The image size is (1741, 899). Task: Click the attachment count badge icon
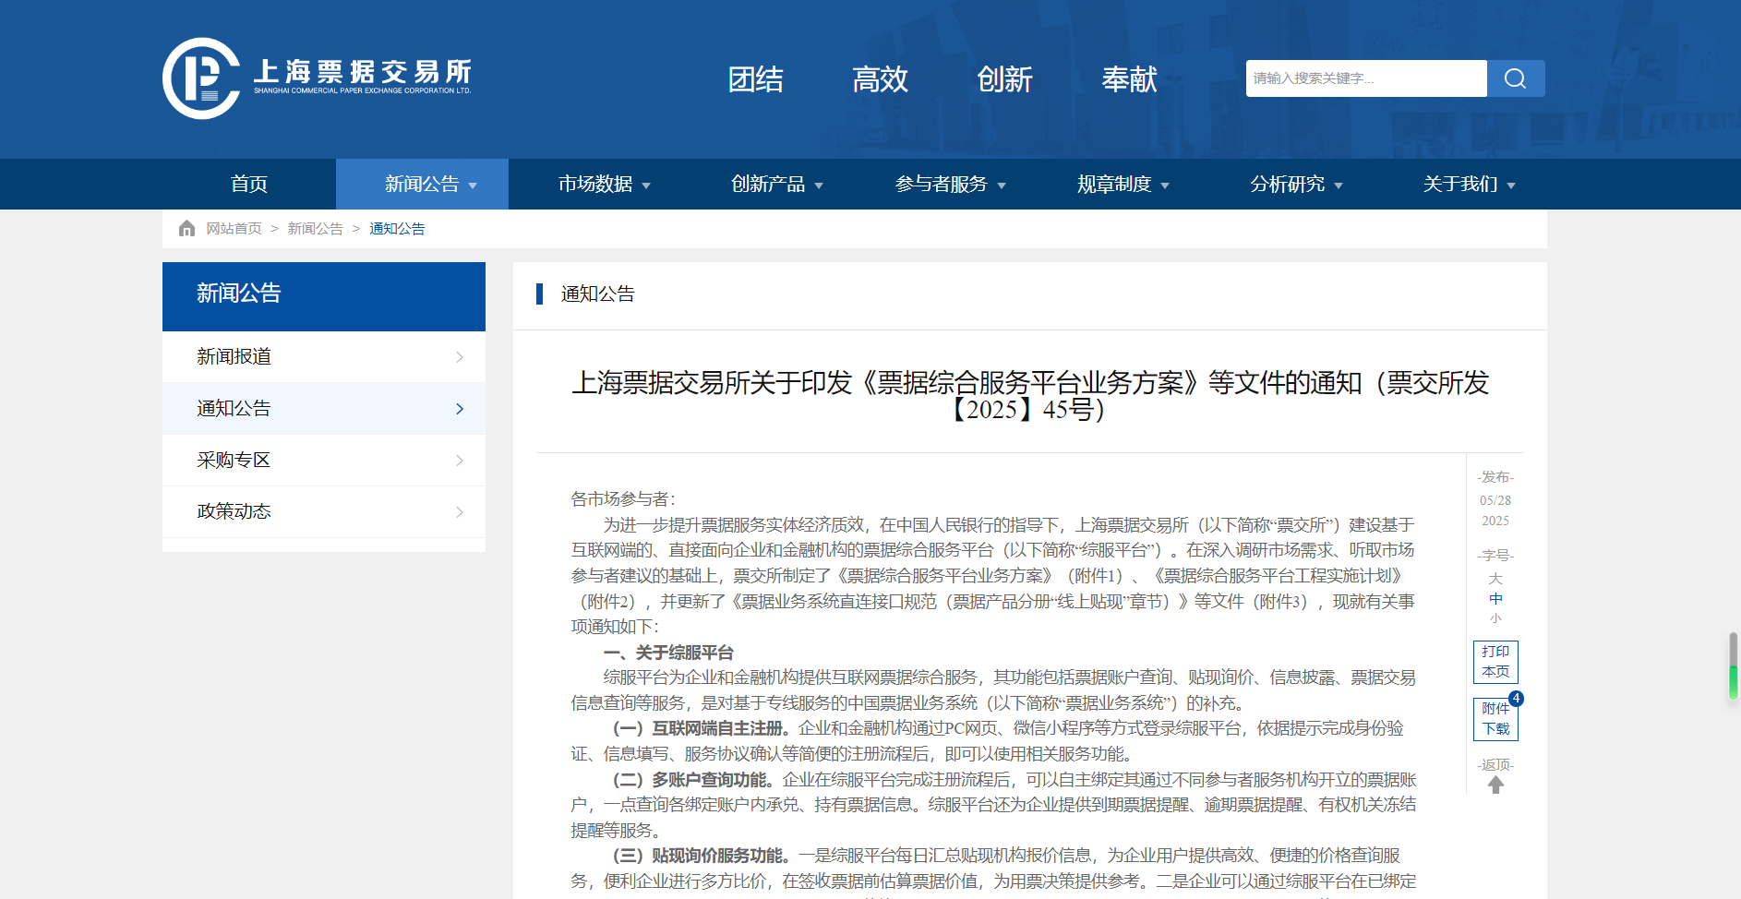(x=1516, y=699)
